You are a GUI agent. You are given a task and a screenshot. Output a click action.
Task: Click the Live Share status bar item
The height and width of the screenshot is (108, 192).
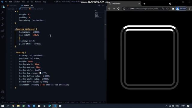click(x=22, y=102)
